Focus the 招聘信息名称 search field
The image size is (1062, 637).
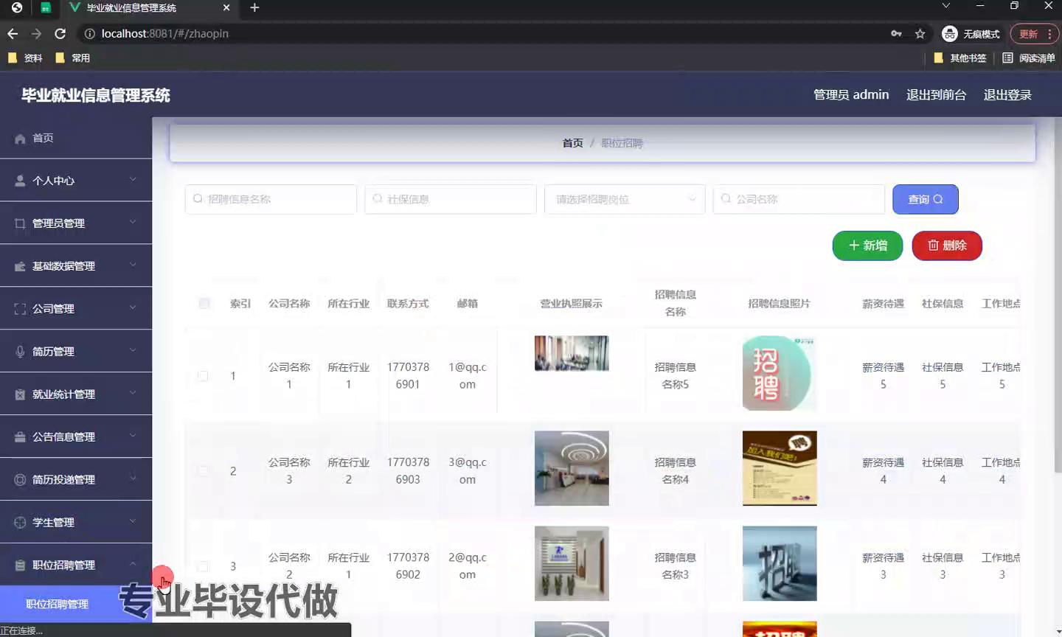point(271,199)
